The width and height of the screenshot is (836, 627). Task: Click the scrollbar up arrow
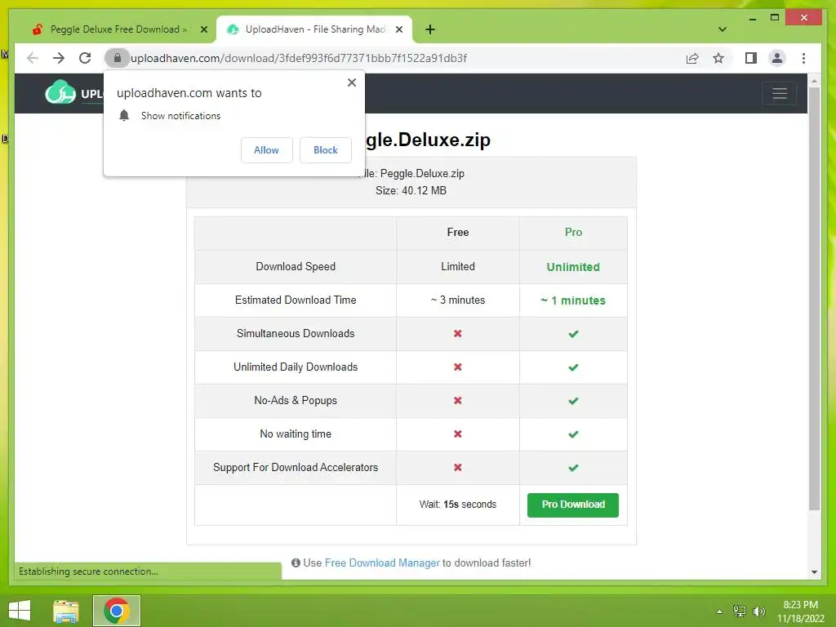coord(814,81)
